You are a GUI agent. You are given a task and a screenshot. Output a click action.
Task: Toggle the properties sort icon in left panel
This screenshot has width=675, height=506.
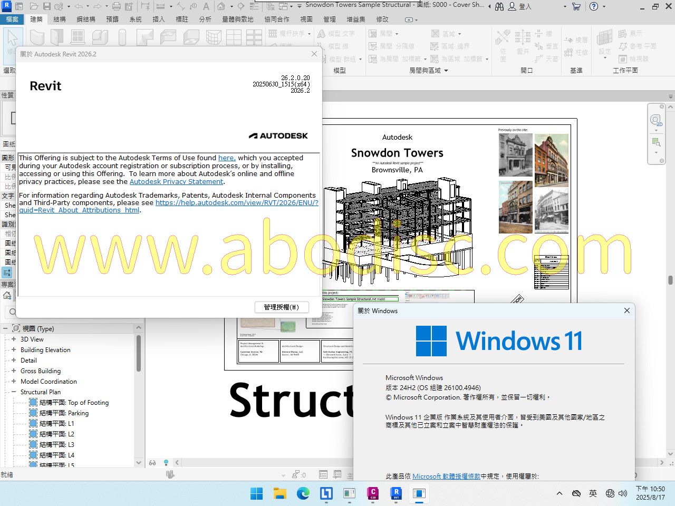[7, 273]
